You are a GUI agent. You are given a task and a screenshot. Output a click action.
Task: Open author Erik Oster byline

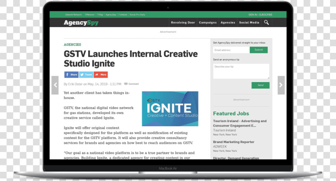(x=75, y=84)
